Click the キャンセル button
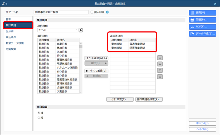 203,123
